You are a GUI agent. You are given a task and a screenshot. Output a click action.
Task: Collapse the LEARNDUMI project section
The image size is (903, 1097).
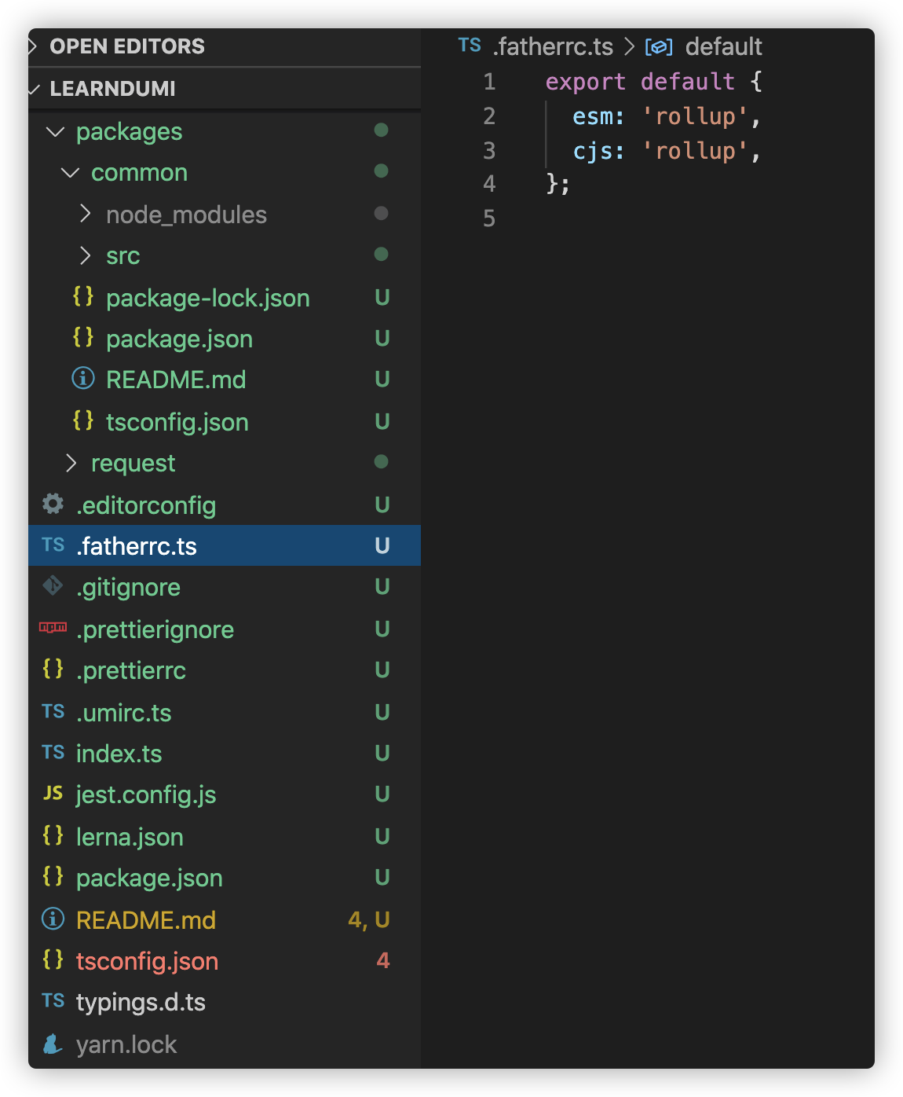[x=34, y=89]
